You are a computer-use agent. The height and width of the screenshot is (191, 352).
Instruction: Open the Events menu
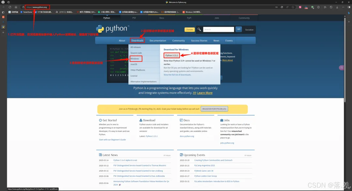point(229,41)
